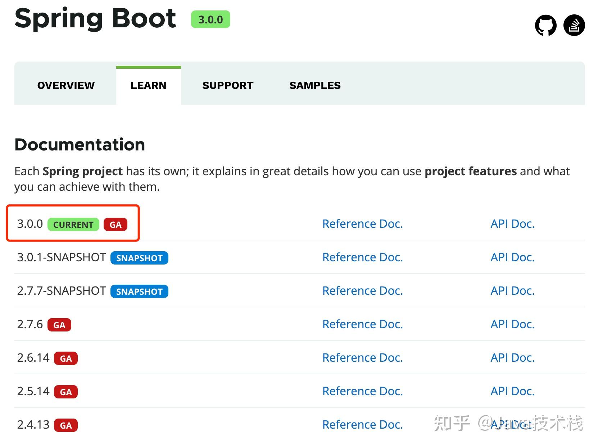Click the green 3.0.0 version badge
This screenshot has width=598, height=447.
(211, 20)
